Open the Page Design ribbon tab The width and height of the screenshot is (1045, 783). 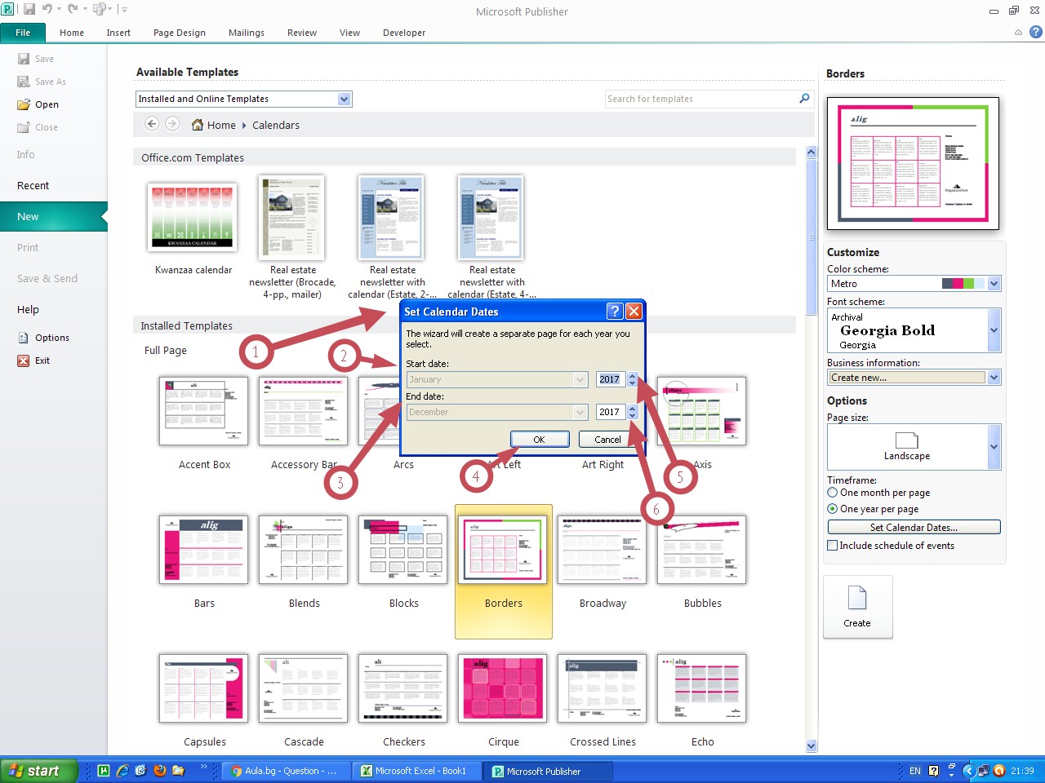click(179, 33)
